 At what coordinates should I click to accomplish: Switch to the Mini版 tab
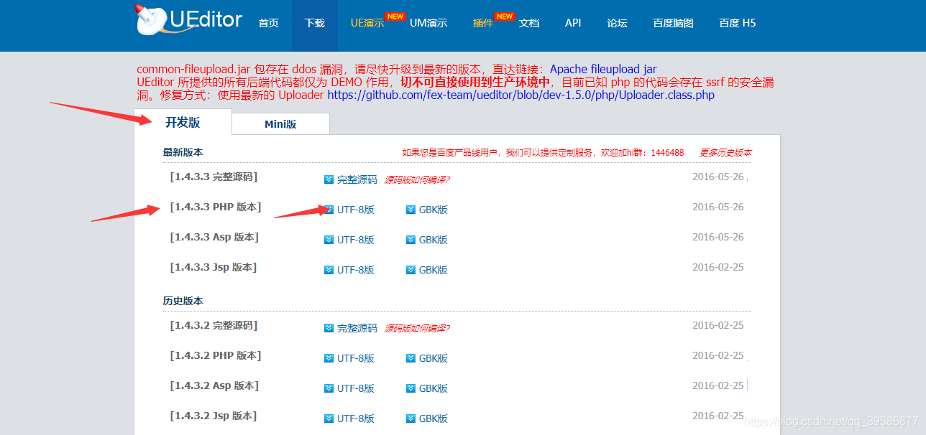coord(280,123)
